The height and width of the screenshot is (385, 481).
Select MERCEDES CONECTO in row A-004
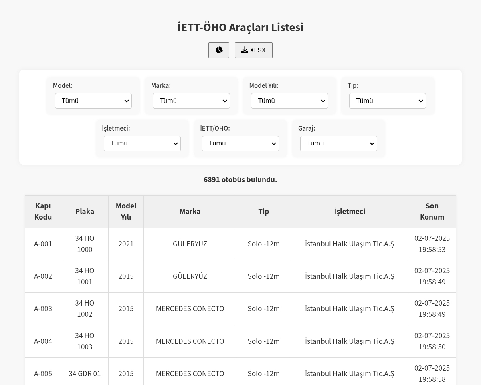click(190, 341)
